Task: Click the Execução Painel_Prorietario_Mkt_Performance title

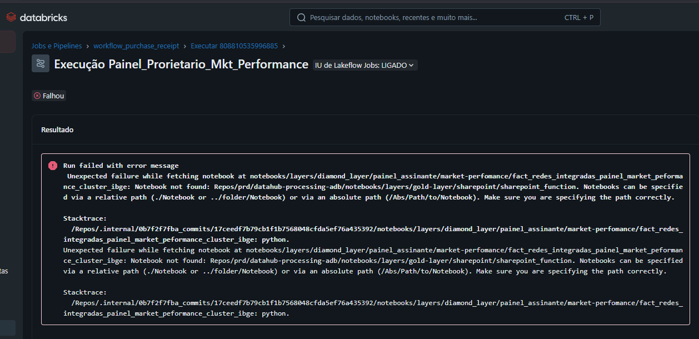Action: pos(181,64)
